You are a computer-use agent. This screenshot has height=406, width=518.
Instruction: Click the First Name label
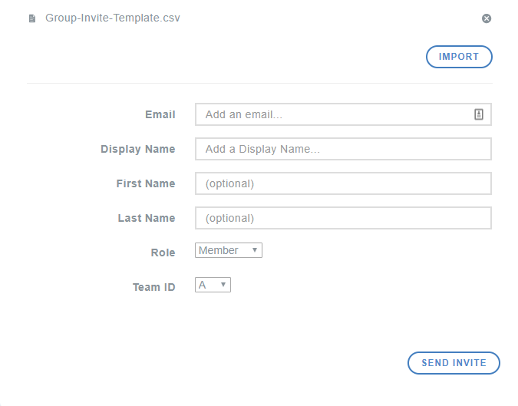146,183
